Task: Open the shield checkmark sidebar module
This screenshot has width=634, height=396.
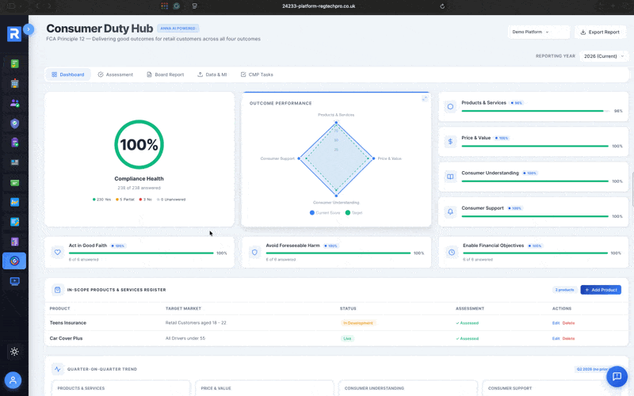Action: tap(14, 124)
